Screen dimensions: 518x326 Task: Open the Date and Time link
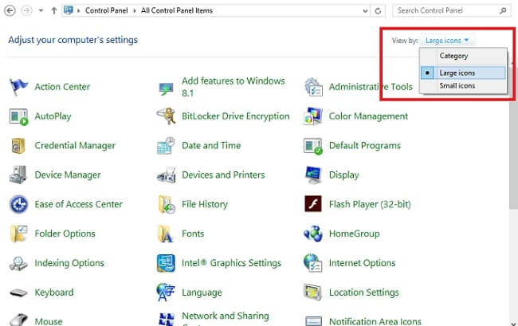coord(210,146)
